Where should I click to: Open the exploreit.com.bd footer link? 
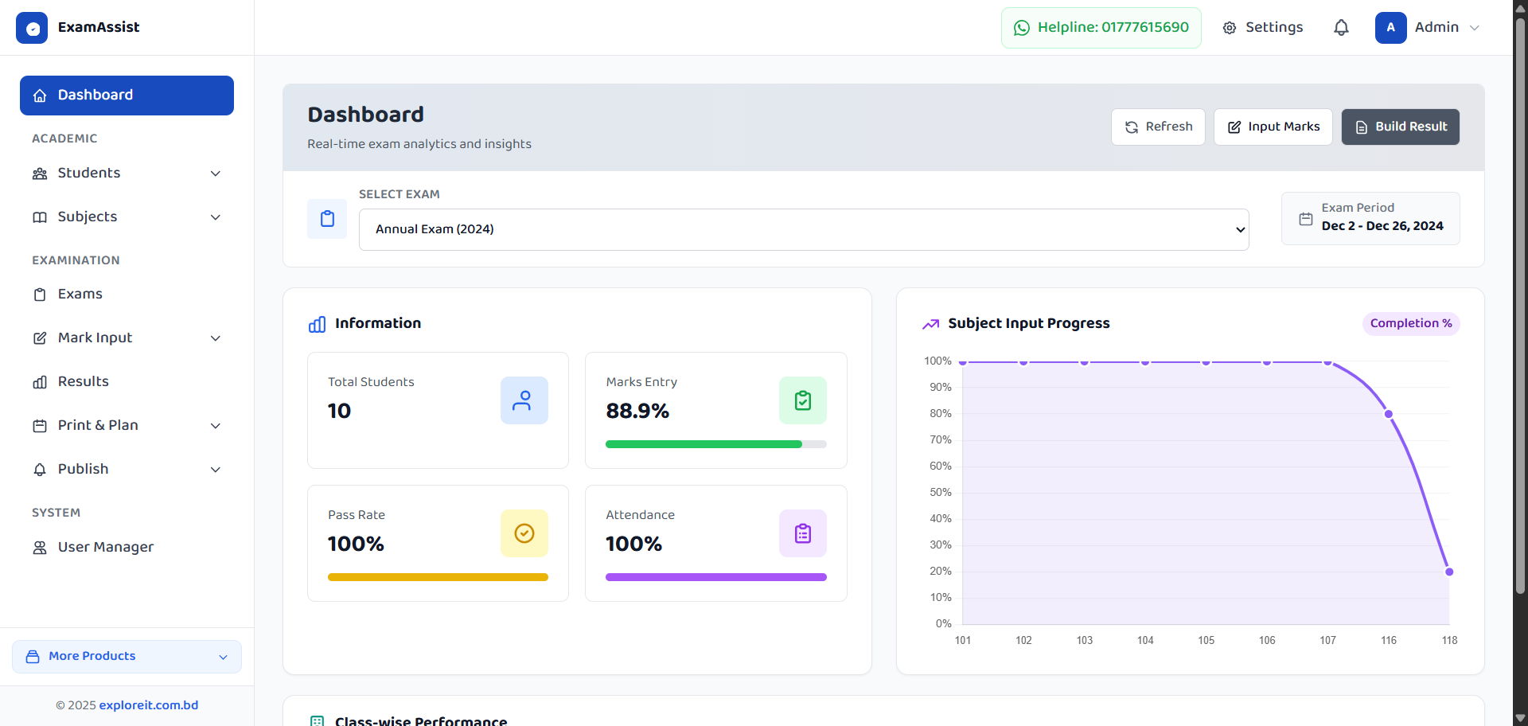click(x=149, y=705)
